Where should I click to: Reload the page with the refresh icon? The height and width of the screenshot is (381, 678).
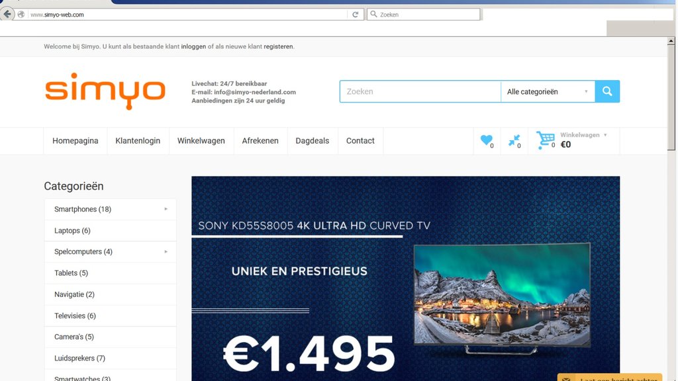(355, 15)
